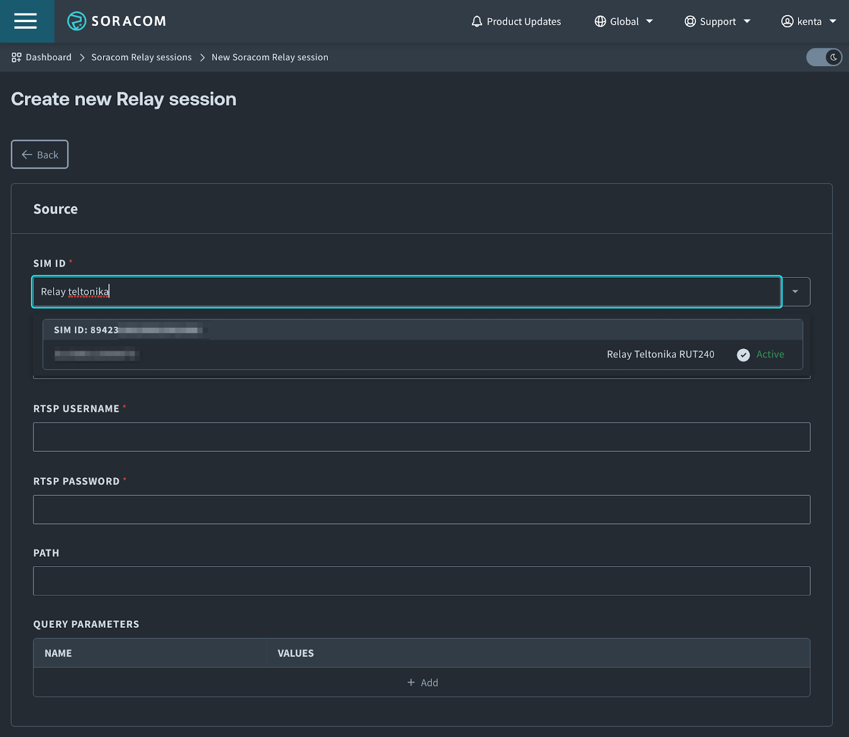Click the kenta user profile icon

pos(787,21)
